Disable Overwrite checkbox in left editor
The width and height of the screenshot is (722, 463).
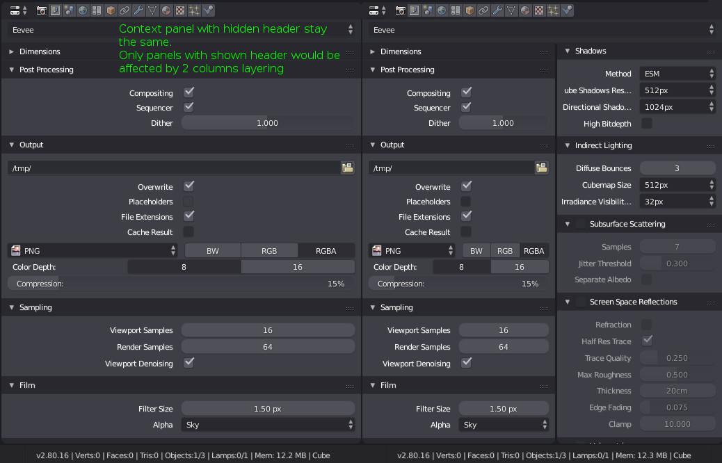[x=188, y=186]
